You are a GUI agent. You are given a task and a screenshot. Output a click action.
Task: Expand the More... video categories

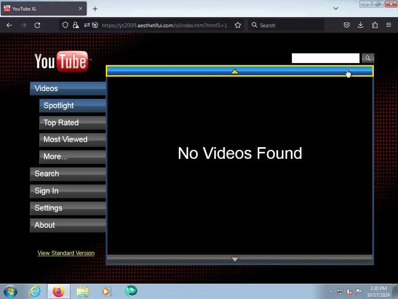coord(72,157)
